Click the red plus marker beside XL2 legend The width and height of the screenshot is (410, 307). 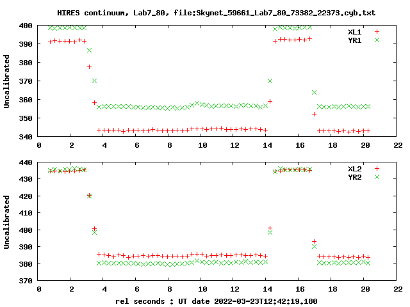[377, 169]
